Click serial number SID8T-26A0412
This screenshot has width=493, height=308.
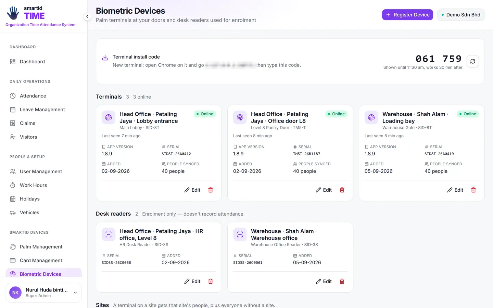pos(176,154)
